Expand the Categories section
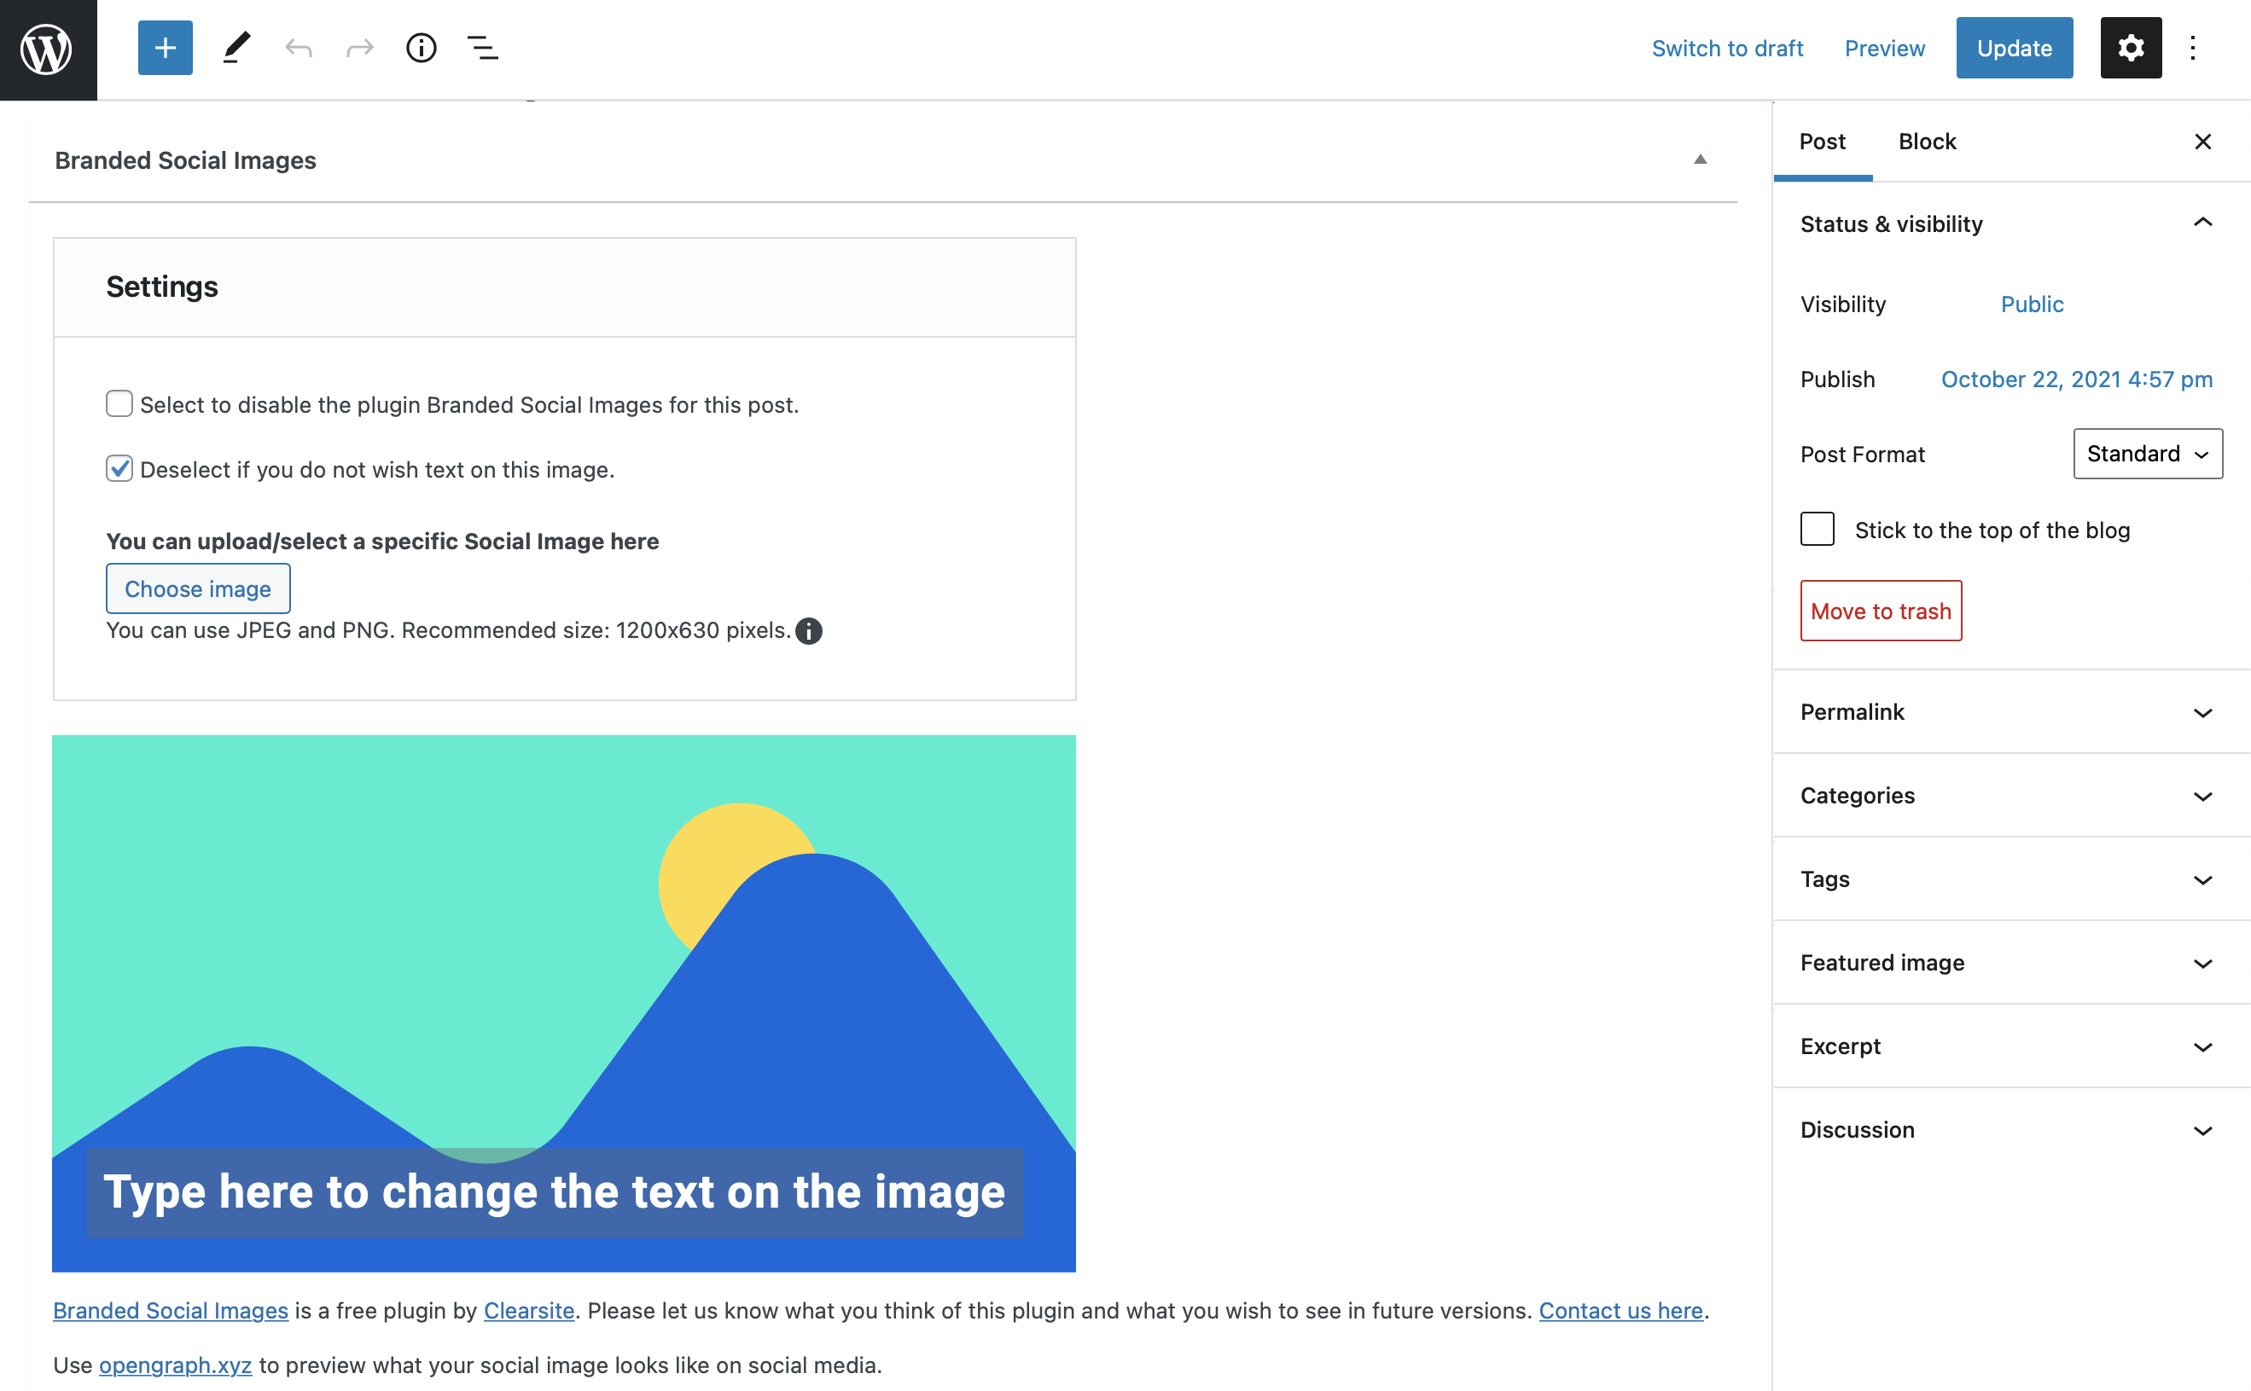The height and width of the screenshot is (1391, 2251). (x=2011, y=796)
